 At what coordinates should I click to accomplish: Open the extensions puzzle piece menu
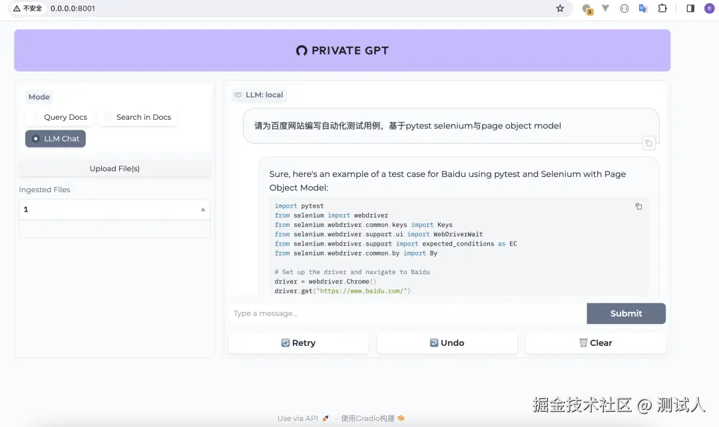662,8
